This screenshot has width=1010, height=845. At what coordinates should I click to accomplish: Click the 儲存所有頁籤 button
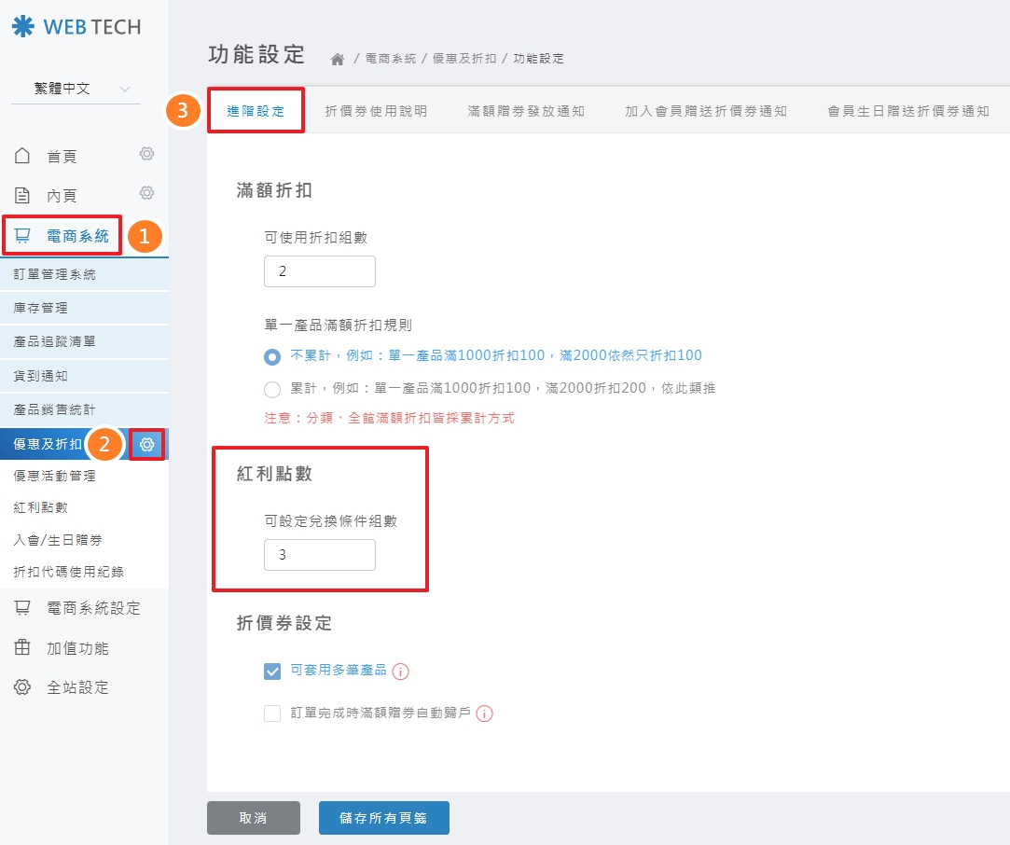[383, 818]
